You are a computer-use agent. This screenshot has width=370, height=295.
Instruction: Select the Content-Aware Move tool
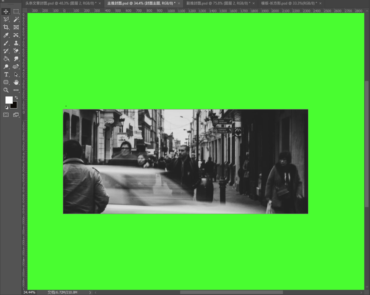pyautogui.click(x=16, y=35)
